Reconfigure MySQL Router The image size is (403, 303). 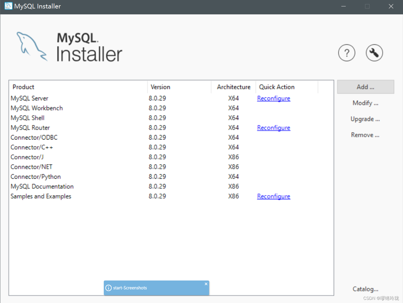pyautogui.click(x=273, y=128)
